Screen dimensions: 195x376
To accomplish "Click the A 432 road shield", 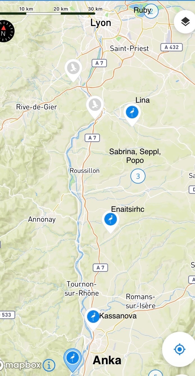I will [172, 47].
